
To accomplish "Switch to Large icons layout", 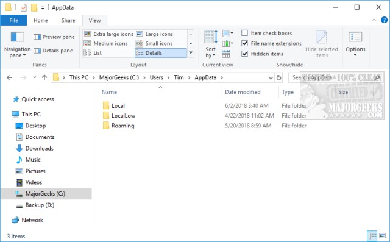I will pyautogui.click(x=155, y=34).
